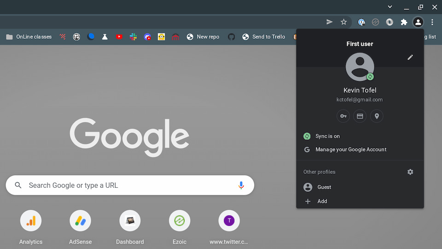The image size is (442, 249).
Task: Select Manage your Google Account
Action: (x=360, y=149)
